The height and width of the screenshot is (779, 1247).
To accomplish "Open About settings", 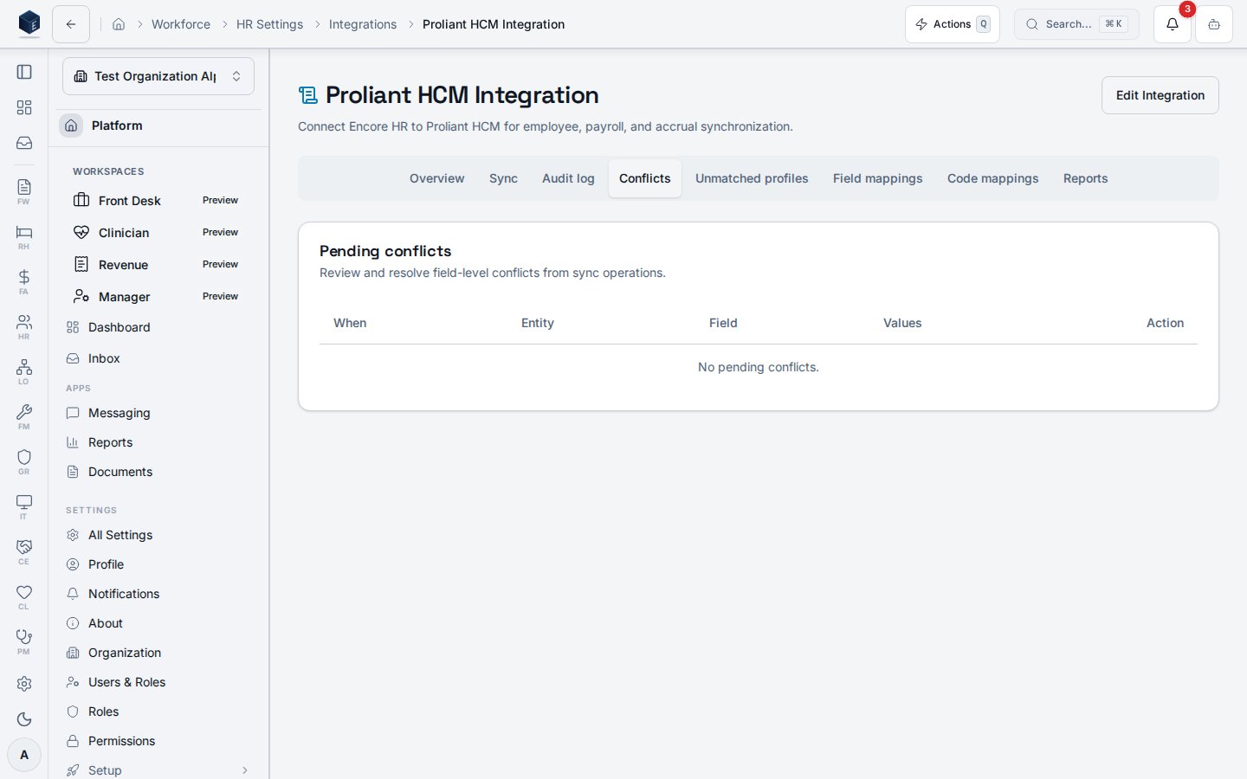I will point(158,623).
